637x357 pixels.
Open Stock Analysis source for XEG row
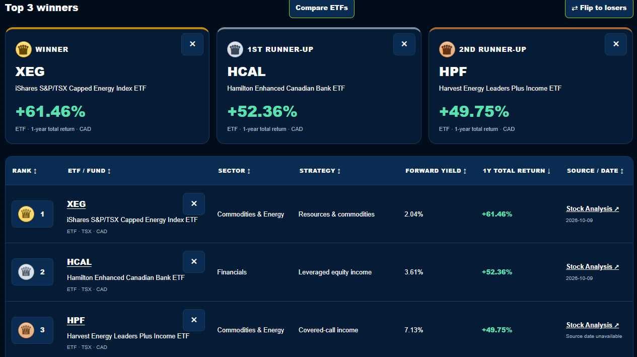[x=593, y=208]
